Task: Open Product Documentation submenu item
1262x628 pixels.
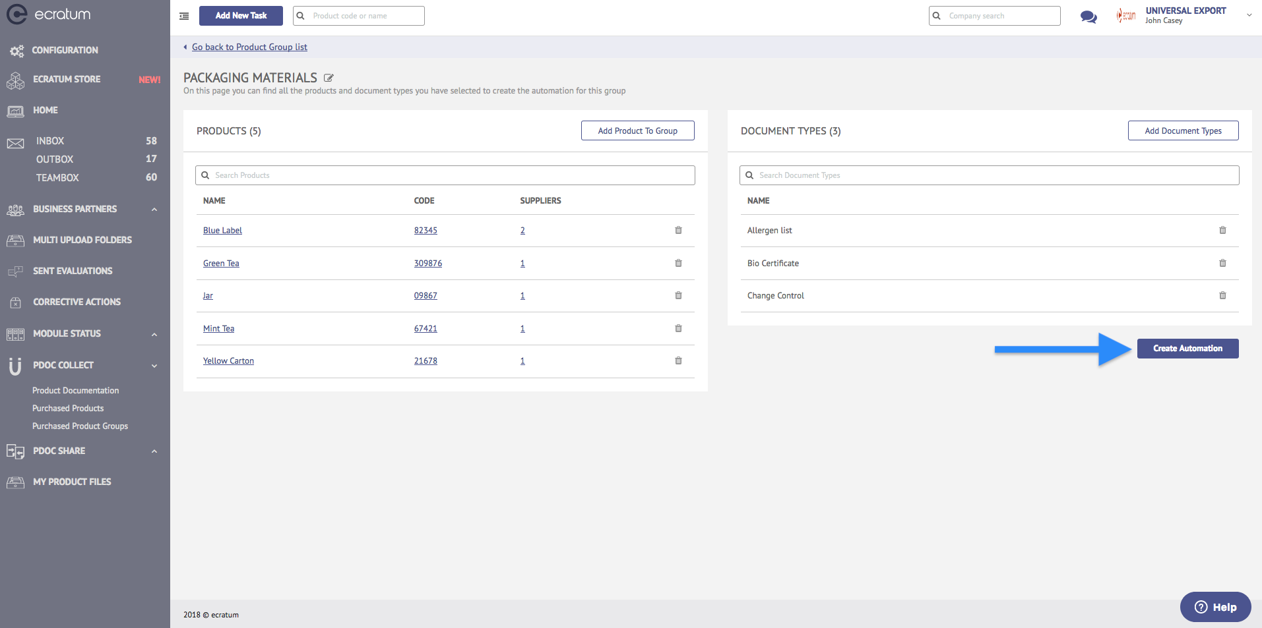Action: [76, 391]
